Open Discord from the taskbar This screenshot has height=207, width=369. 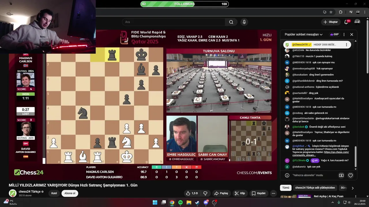pos(206,202)
